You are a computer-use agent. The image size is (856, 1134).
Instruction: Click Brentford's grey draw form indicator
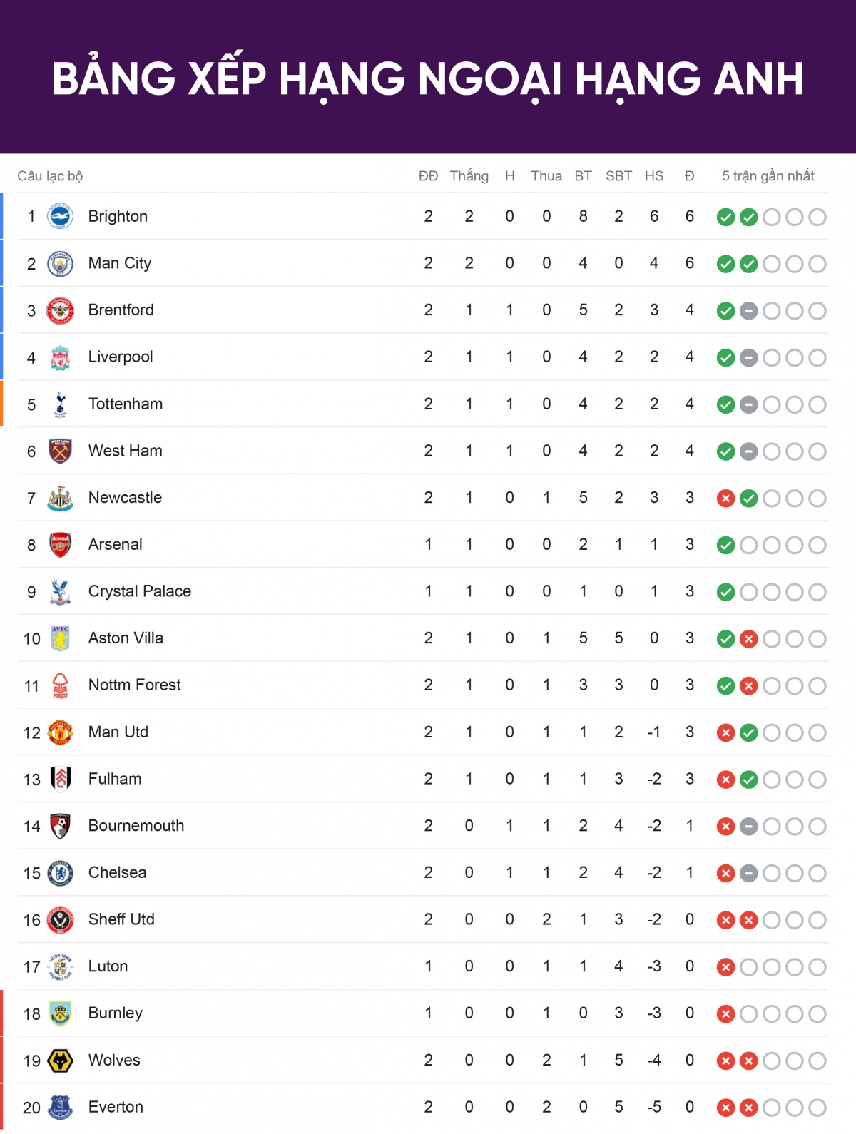point(748,311)
